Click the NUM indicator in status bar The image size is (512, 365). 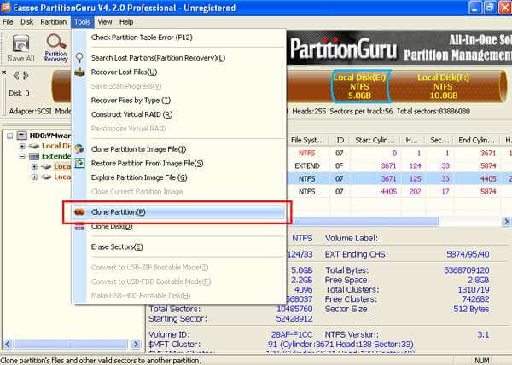482,361
